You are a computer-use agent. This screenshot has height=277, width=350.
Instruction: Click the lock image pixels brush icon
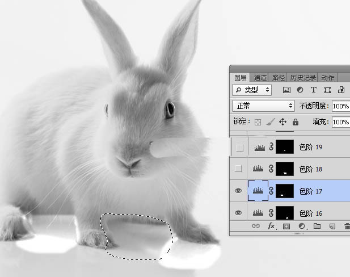(270, 122)
